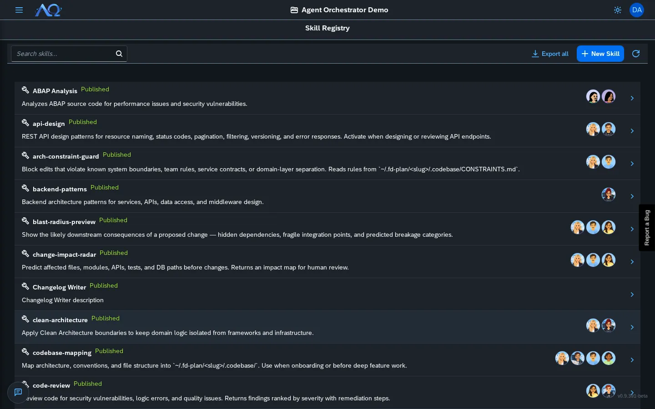Expand the blast-radius-preview chevron
Image resolution: width=655 pixels, height=409 pixels.
coord(632,229)
